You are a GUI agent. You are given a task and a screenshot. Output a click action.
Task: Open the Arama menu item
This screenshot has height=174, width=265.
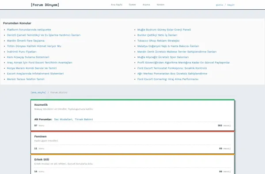(146, 5)
